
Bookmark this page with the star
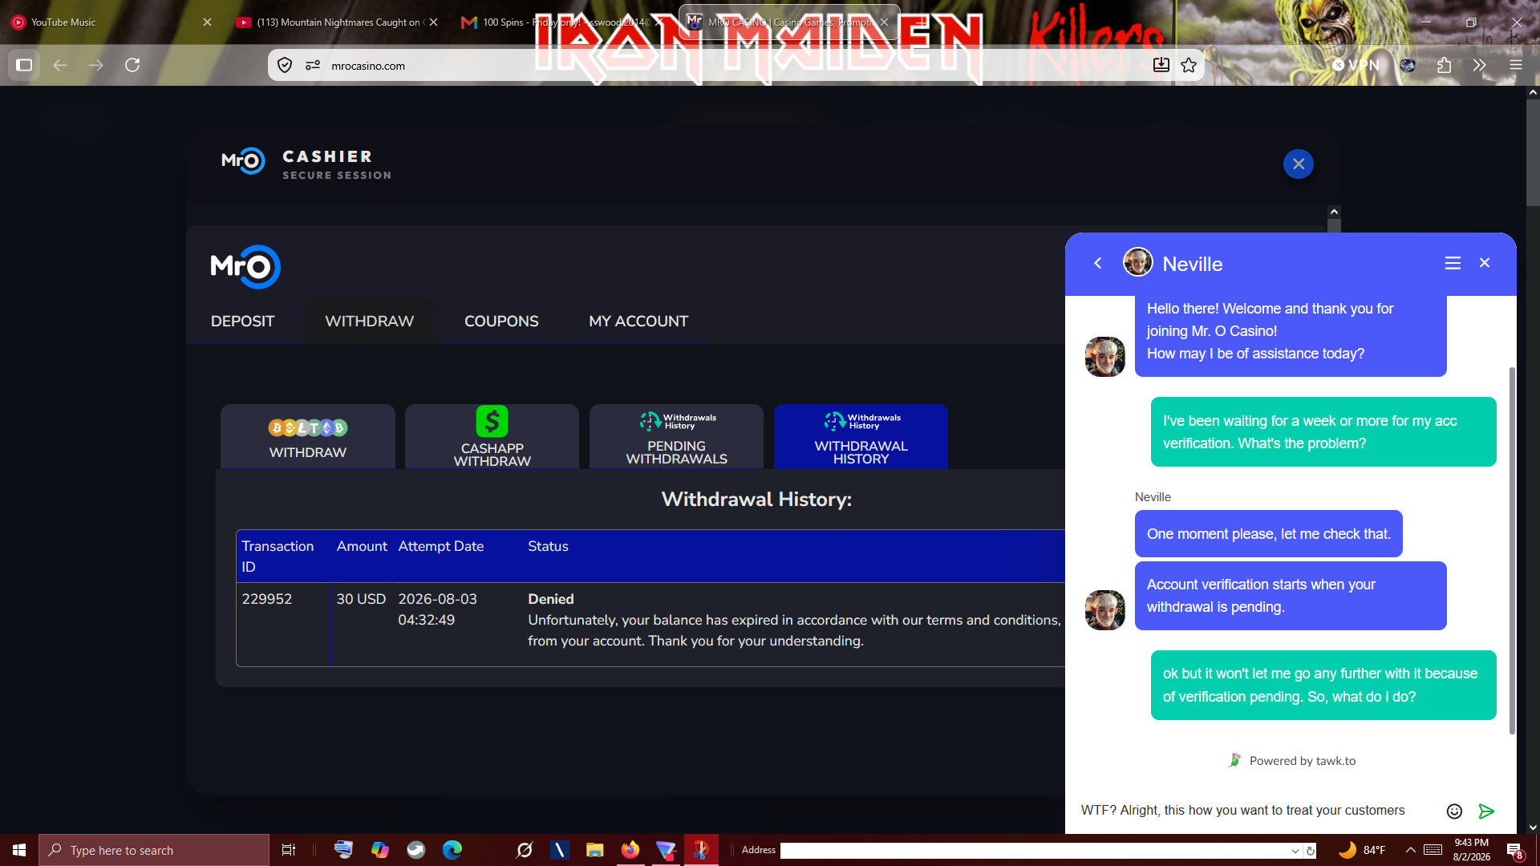[x=1189, y=65]
